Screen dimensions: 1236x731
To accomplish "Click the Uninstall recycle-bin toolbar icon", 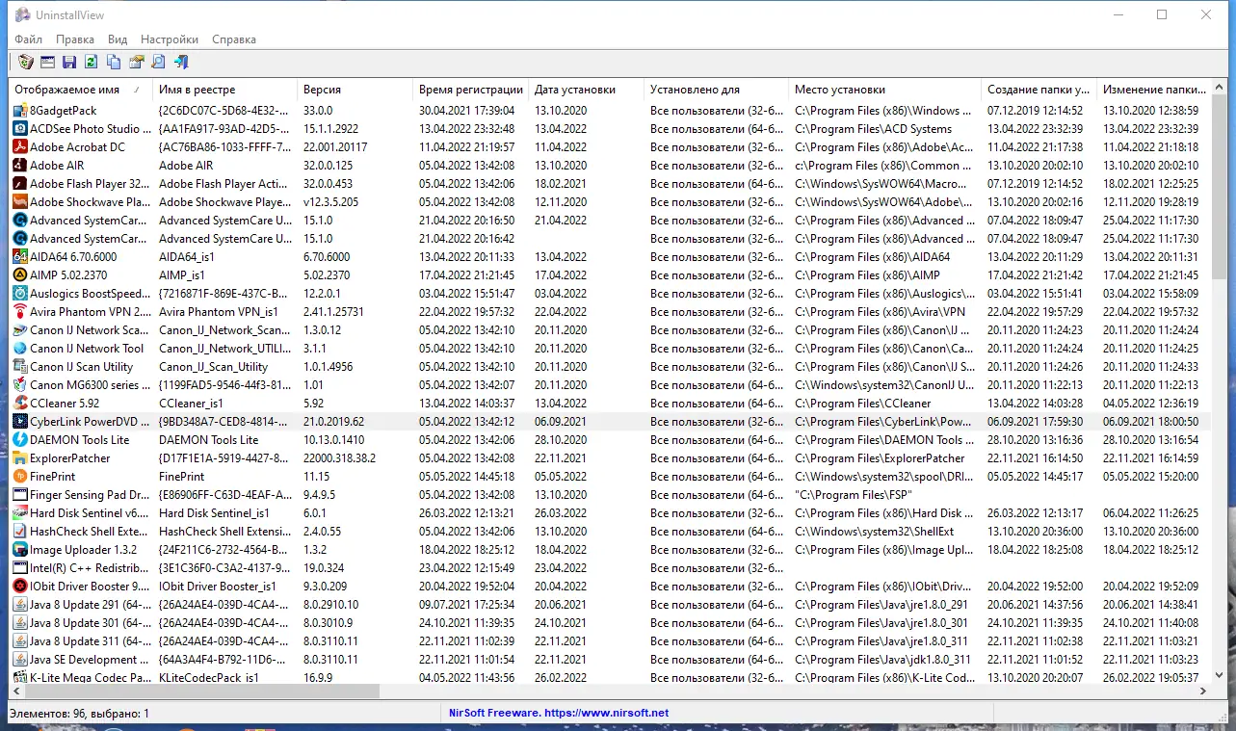I will [26, 63].
